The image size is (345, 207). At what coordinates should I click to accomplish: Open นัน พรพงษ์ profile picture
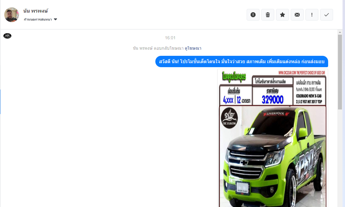click(12, 15)
